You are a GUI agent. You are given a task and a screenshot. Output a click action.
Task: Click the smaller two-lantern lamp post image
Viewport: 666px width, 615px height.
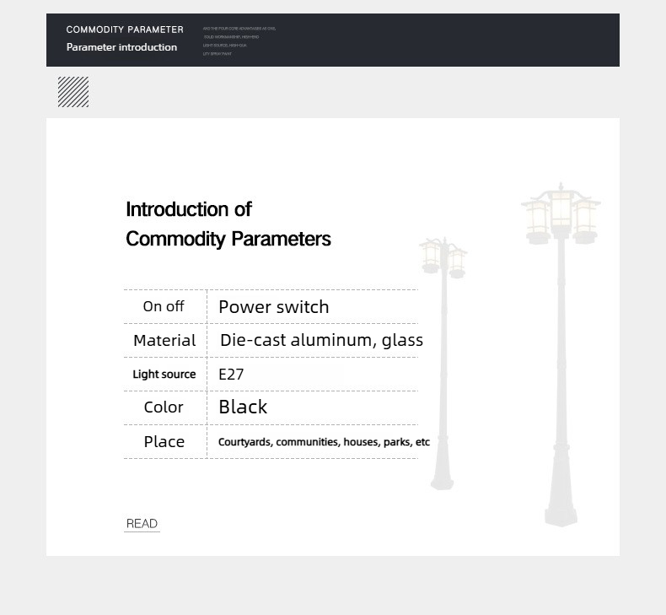point(443,364)
